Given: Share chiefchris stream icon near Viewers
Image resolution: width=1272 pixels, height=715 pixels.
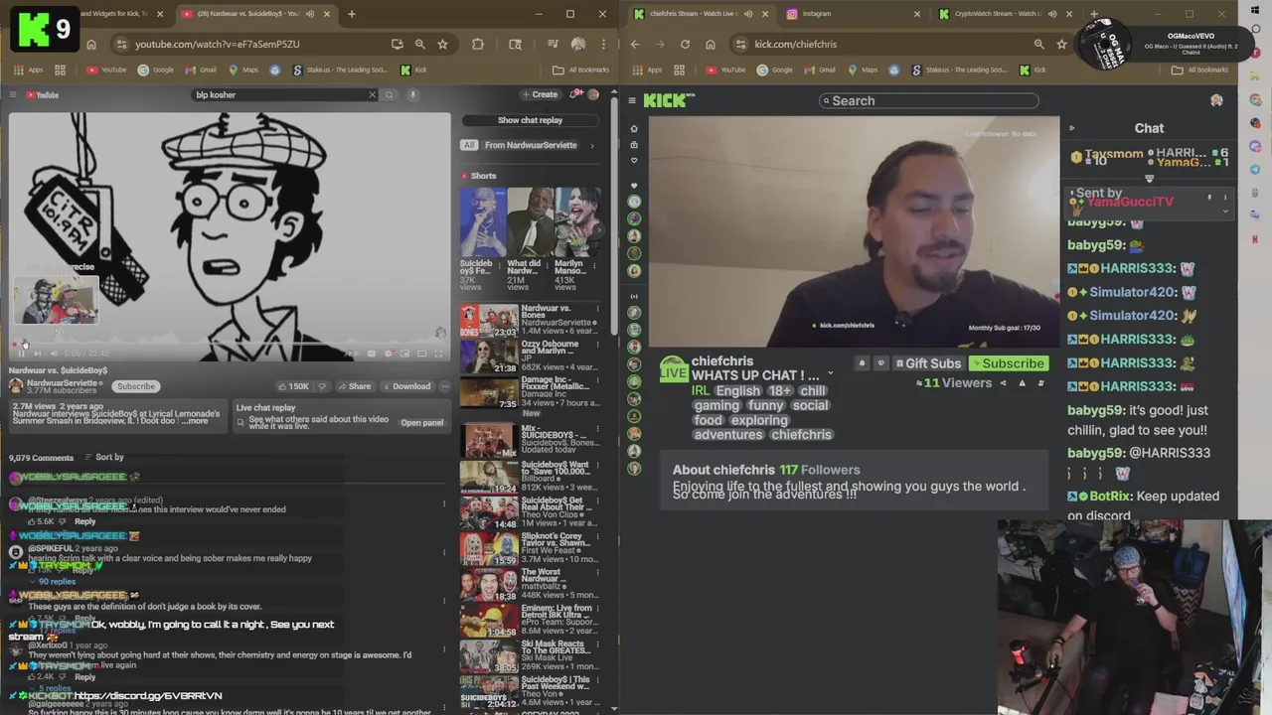Looking at the screenshot, I should (x=1004, y=383).
